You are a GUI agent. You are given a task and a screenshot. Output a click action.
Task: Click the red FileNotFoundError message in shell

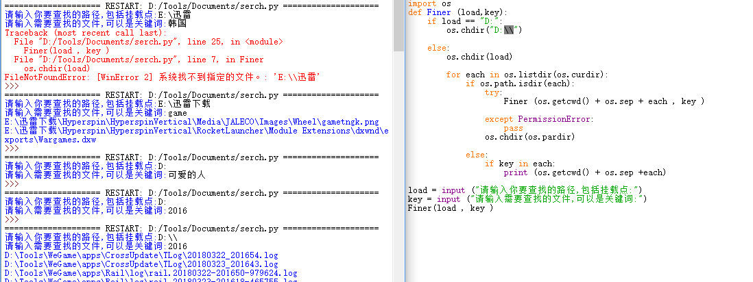click(x=163, y=77)
